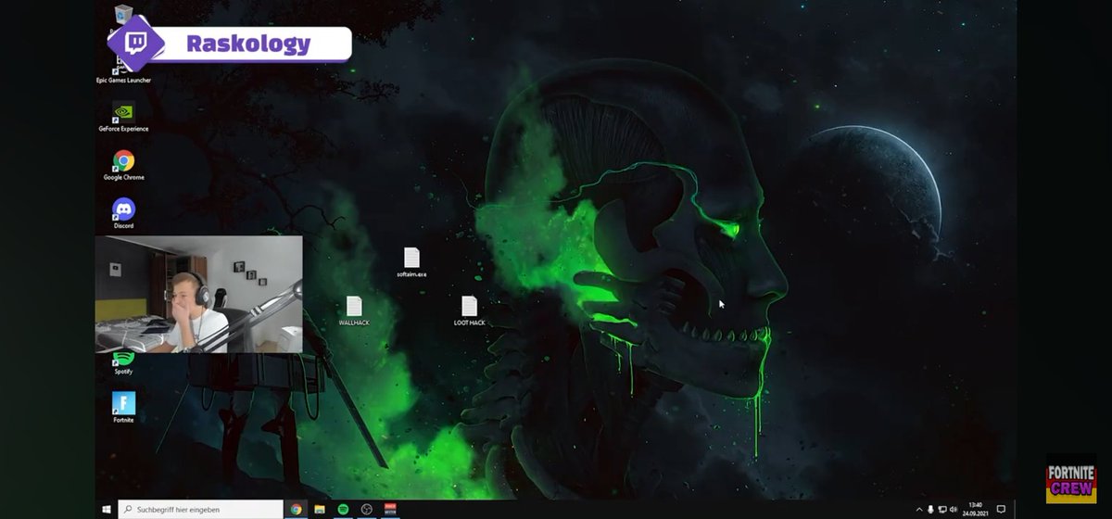Open File Explorer from the taskbar

tap(320, 509)
